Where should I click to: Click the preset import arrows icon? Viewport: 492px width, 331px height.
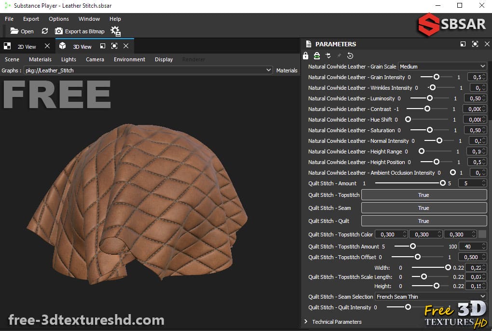coord(328,55)
